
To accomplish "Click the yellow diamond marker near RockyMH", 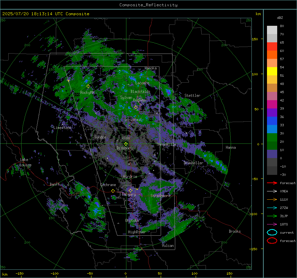I will (88, 86).
